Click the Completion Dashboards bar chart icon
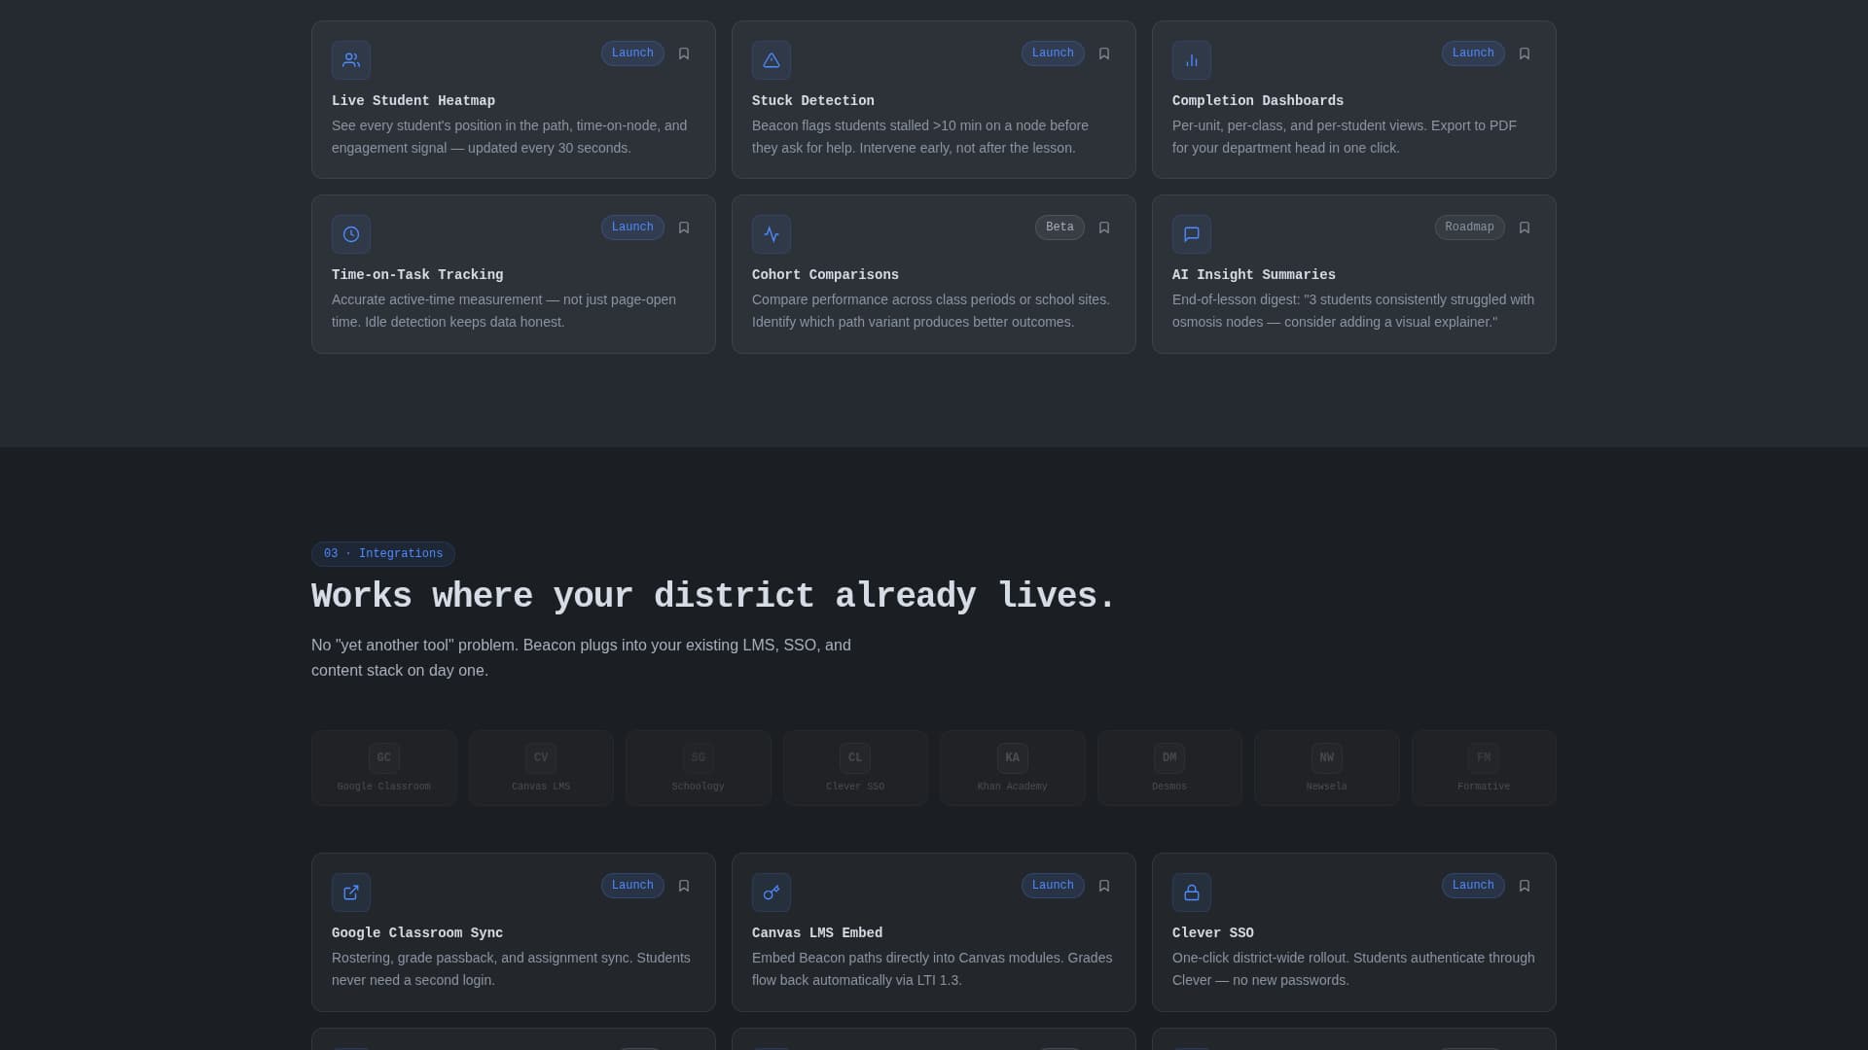Image resolution: width=1868 pixels, height=1050 pixels. coord(1192,60)
